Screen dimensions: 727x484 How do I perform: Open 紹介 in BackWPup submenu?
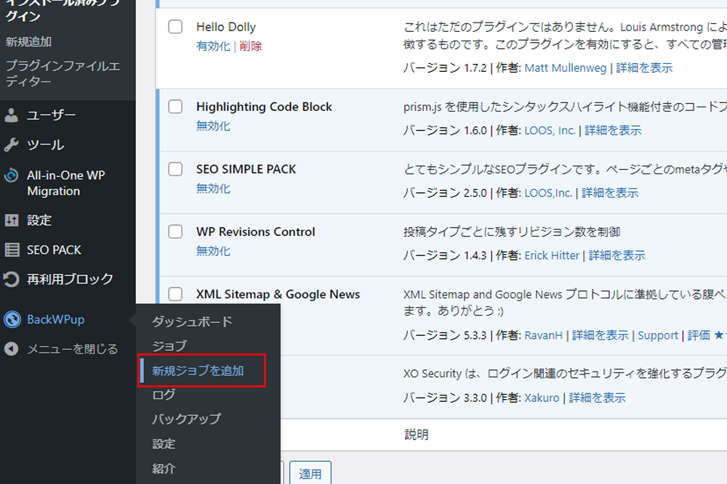click(x=164, y=468)
